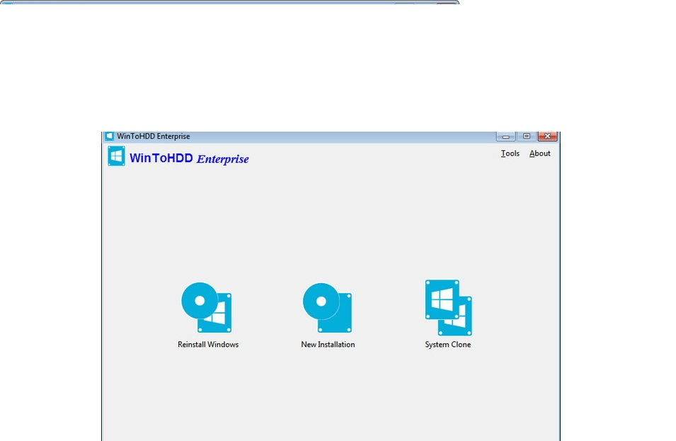Click the WinToHDD logo in the header
This screenshot has width=676, height=441.
tap(116, 156)
